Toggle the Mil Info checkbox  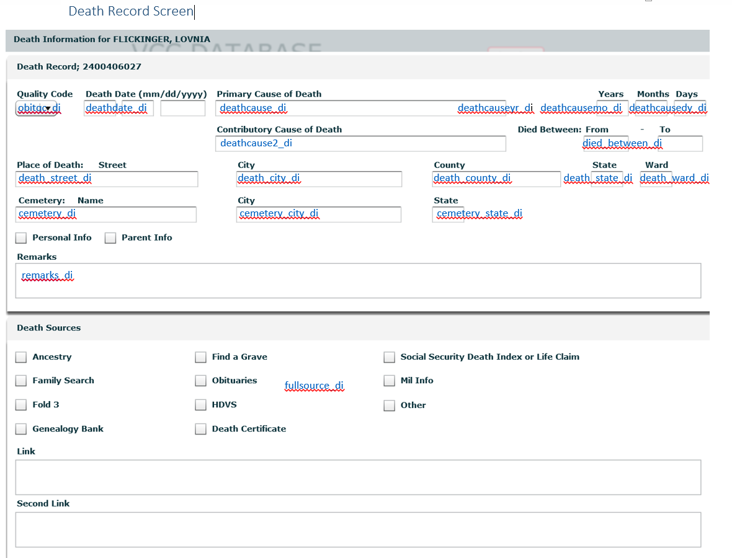pos(389,381)
